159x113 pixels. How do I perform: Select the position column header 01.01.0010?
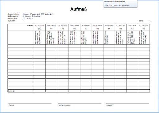pos(40,25)
